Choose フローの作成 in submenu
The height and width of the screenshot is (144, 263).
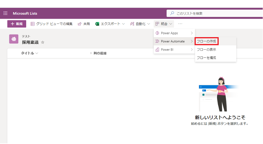point(207,41)
